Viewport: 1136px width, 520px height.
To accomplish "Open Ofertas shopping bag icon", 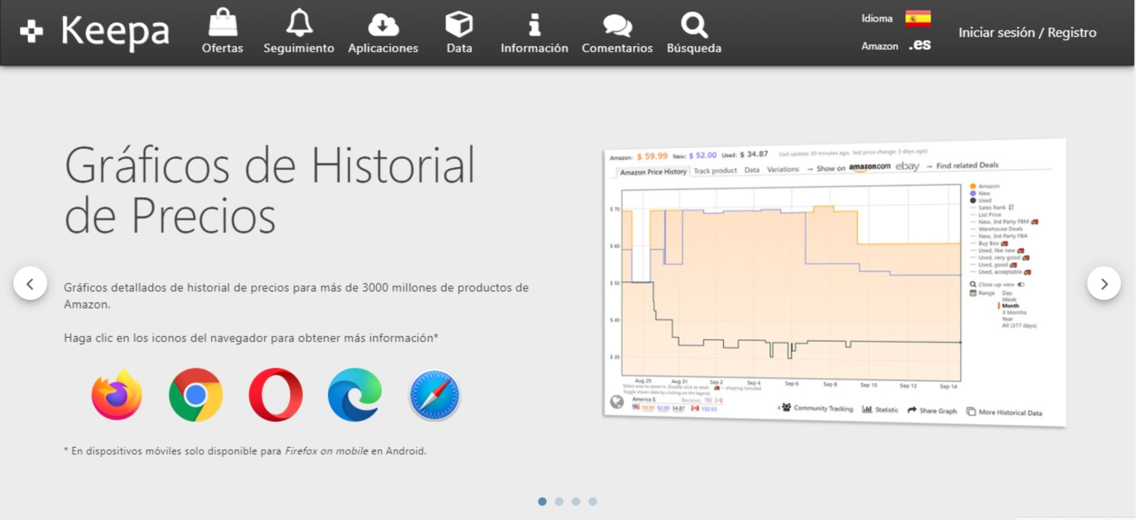I will click(223, 24).
